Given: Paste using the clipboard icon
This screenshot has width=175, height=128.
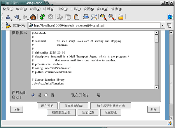Looking at the screenshot, I should coord(76,17).
